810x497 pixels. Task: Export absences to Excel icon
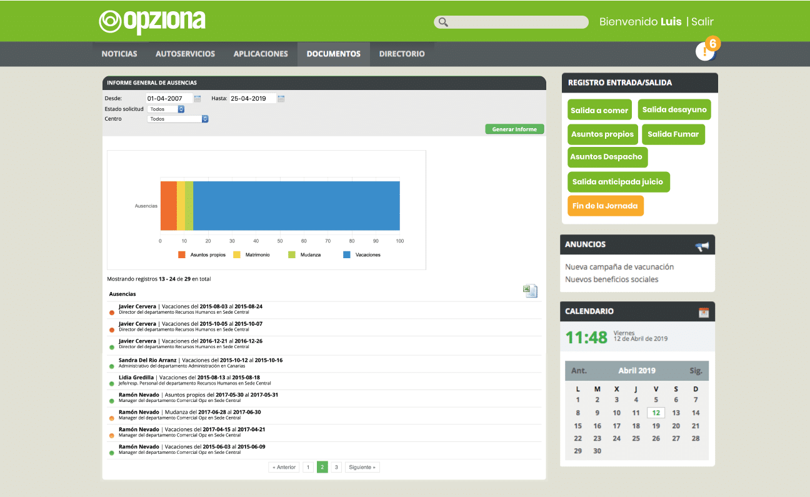coord(530,291)
